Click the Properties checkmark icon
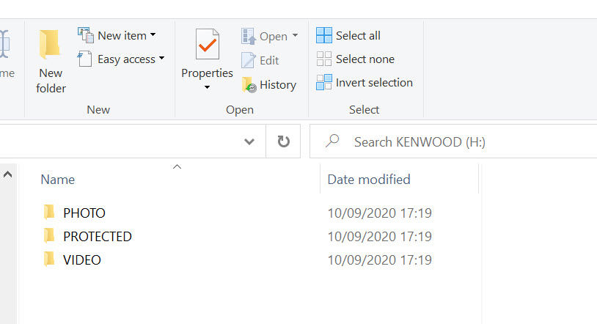Viewport: 597px width, 324px height. (x=207, y=45)
